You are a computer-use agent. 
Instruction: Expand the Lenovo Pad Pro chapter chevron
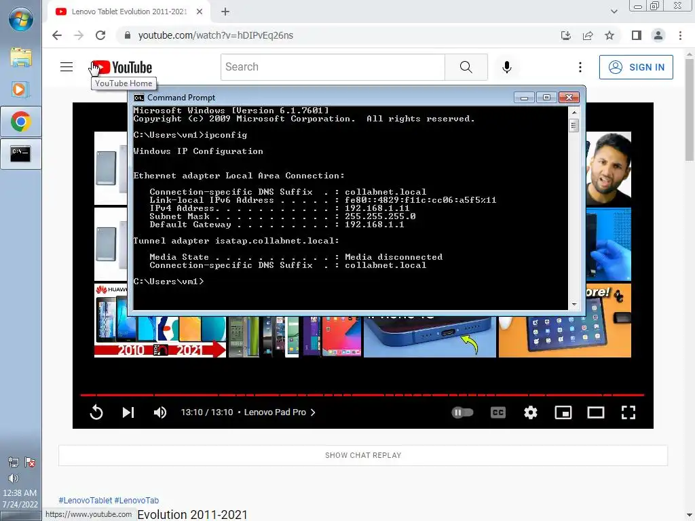click(313, 412)
